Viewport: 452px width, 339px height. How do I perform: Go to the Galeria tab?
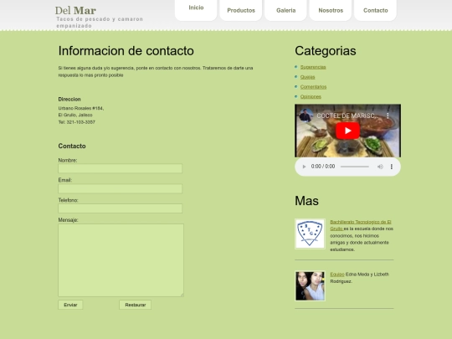point(286,10)
